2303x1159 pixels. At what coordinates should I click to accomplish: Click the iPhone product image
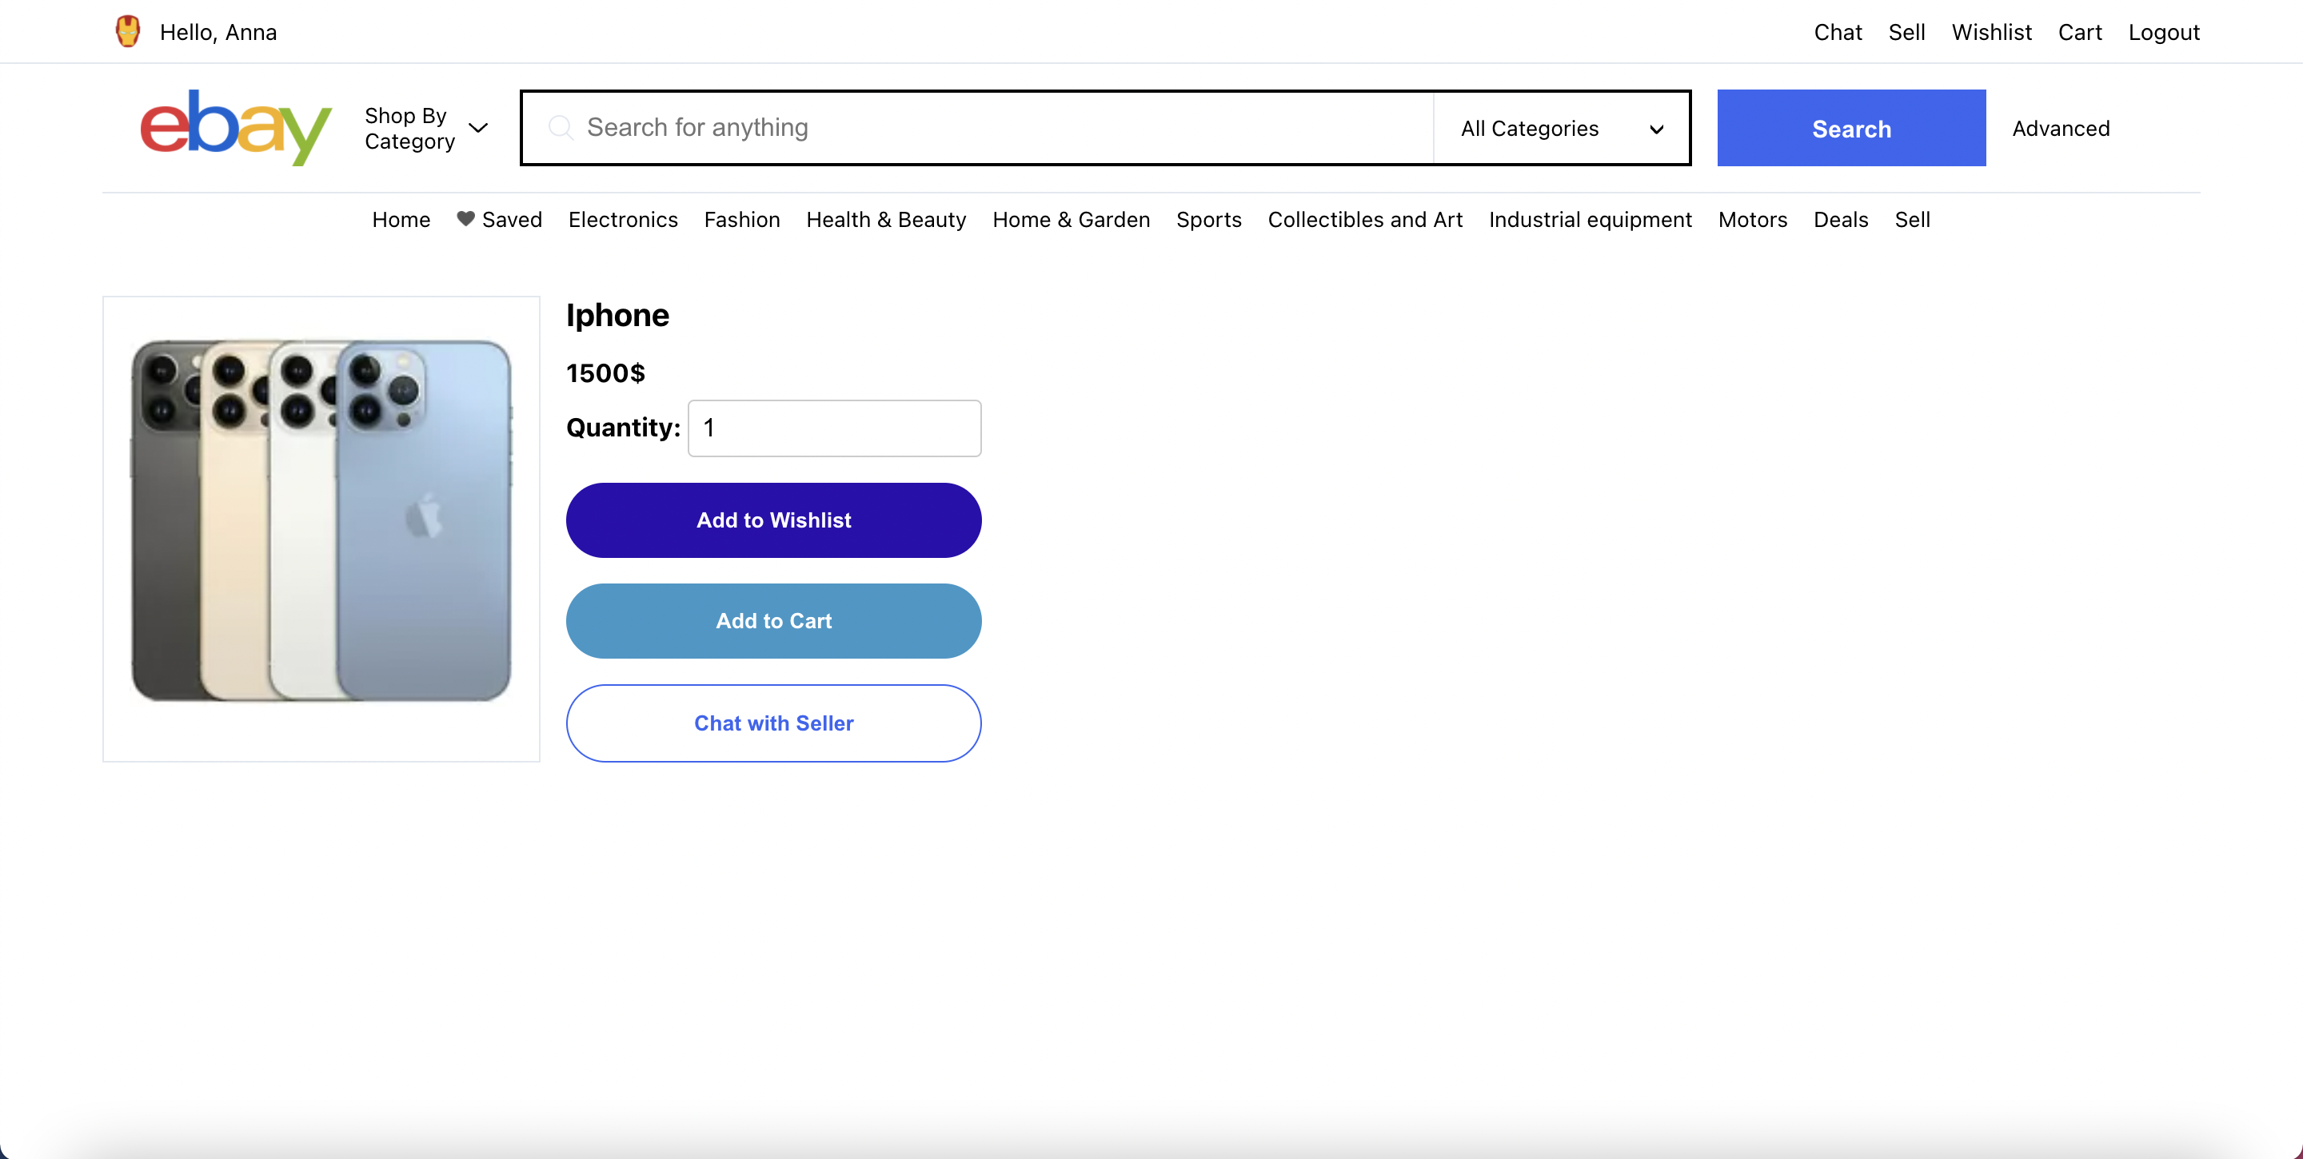point(321,528)
